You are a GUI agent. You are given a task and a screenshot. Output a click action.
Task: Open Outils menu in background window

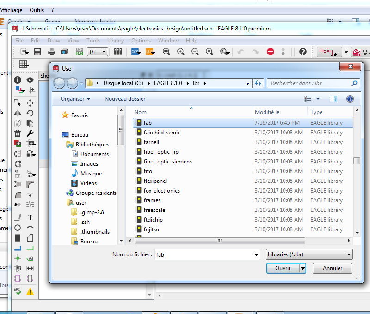coord(37,10)
